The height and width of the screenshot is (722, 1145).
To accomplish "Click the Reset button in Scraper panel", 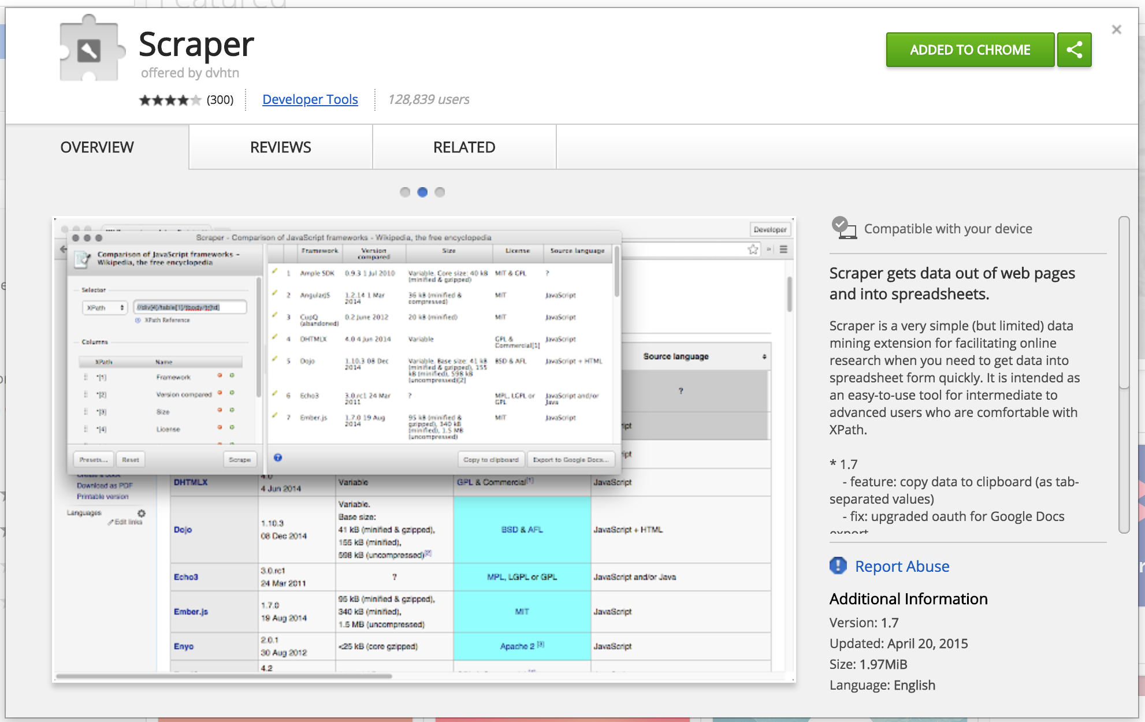I will (130, 457).
